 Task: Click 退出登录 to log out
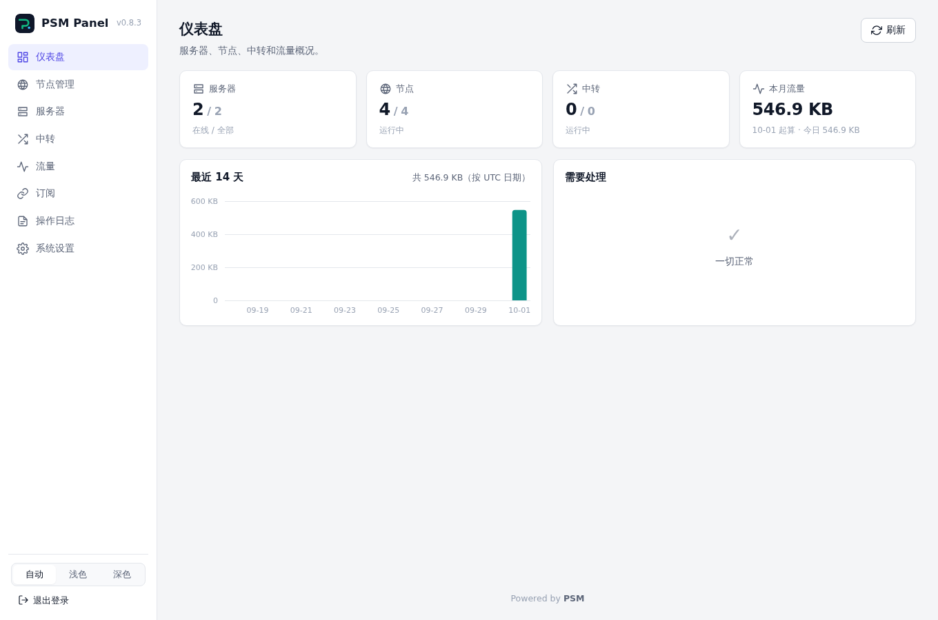[43, 600]
